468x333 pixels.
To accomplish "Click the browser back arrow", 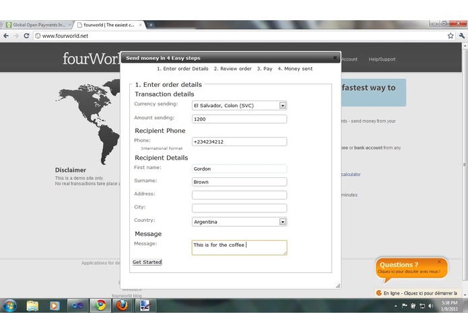I will [x=6, y=36].
